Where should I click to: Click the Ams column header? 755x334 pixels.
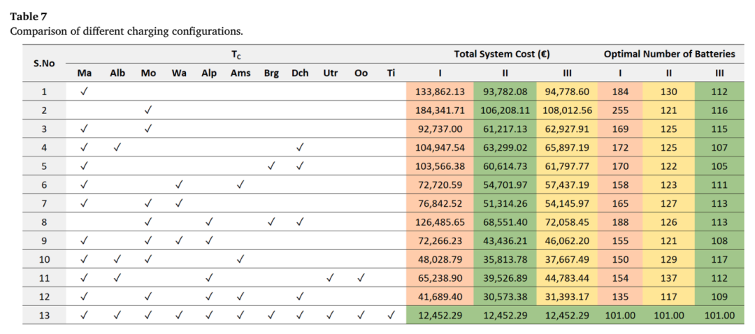[240, 73]
